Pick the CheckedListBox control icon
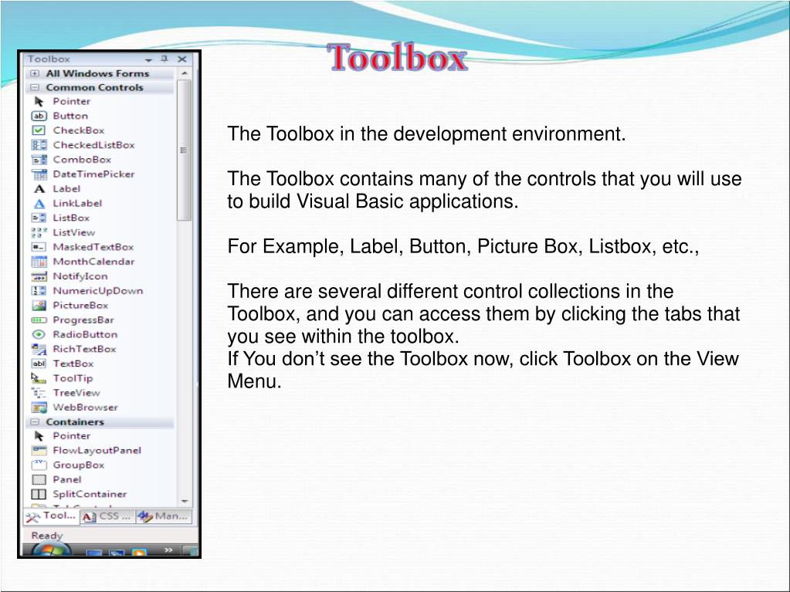Screen dimensions: 790x592 click(x=39, y=145)
